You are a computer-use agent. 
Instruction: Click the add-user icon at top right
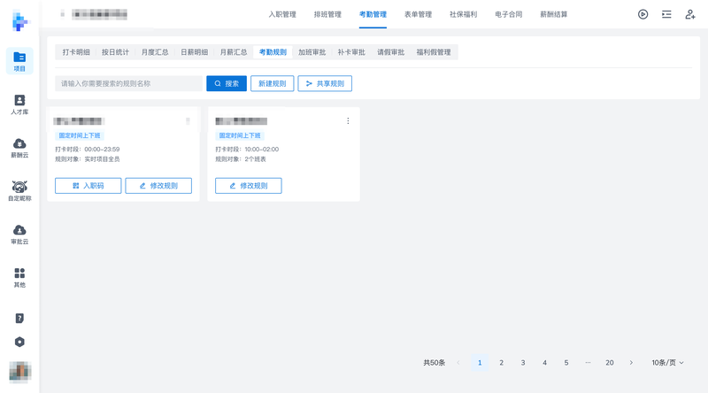tap(690, 14)
